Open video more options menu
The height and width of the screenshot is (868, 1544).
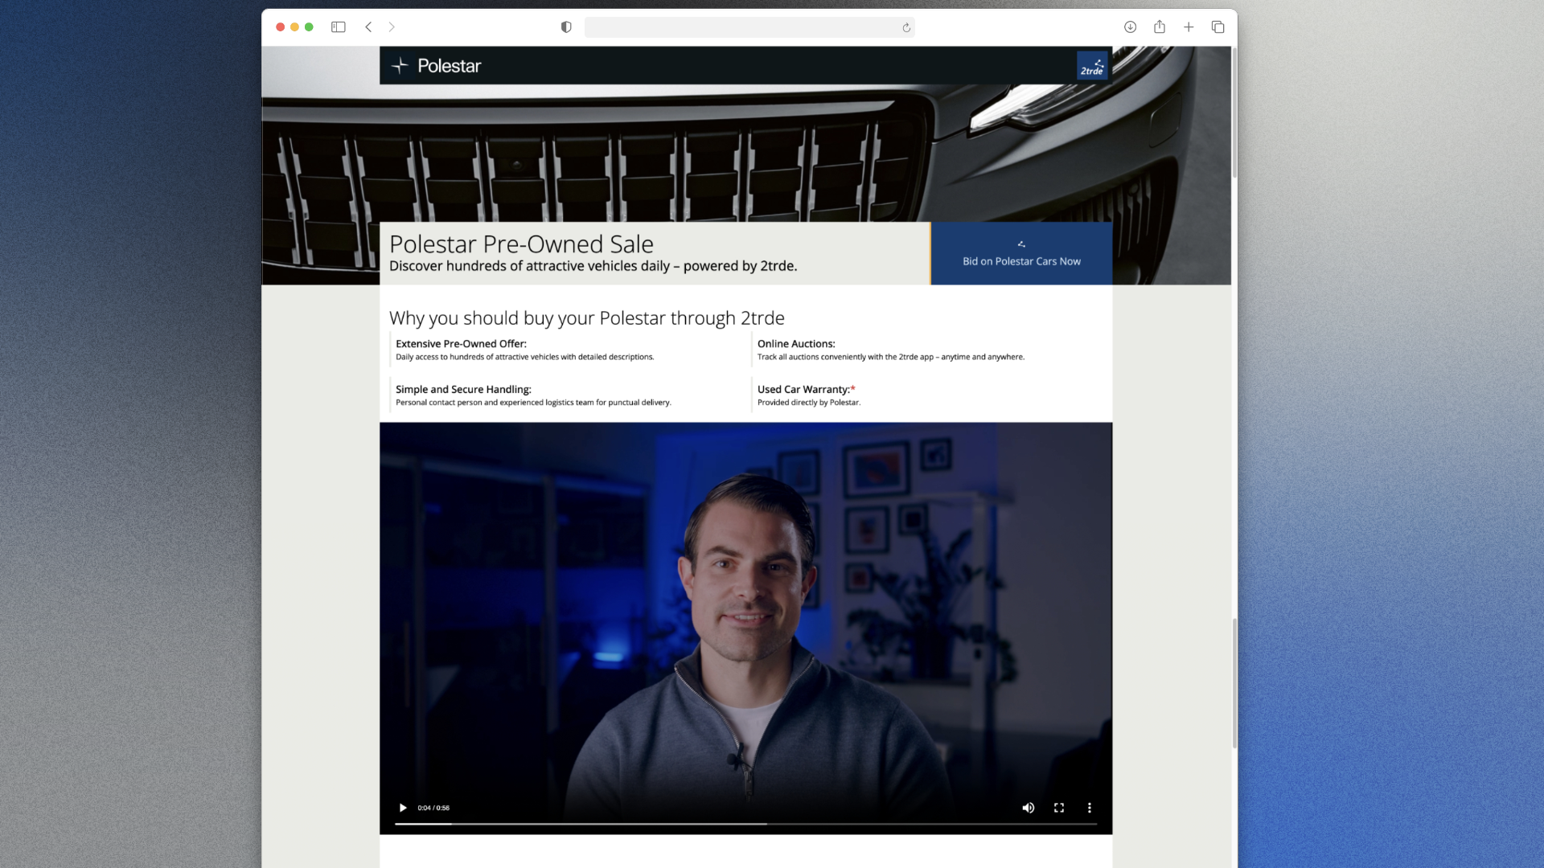(x=1090, y=808)
